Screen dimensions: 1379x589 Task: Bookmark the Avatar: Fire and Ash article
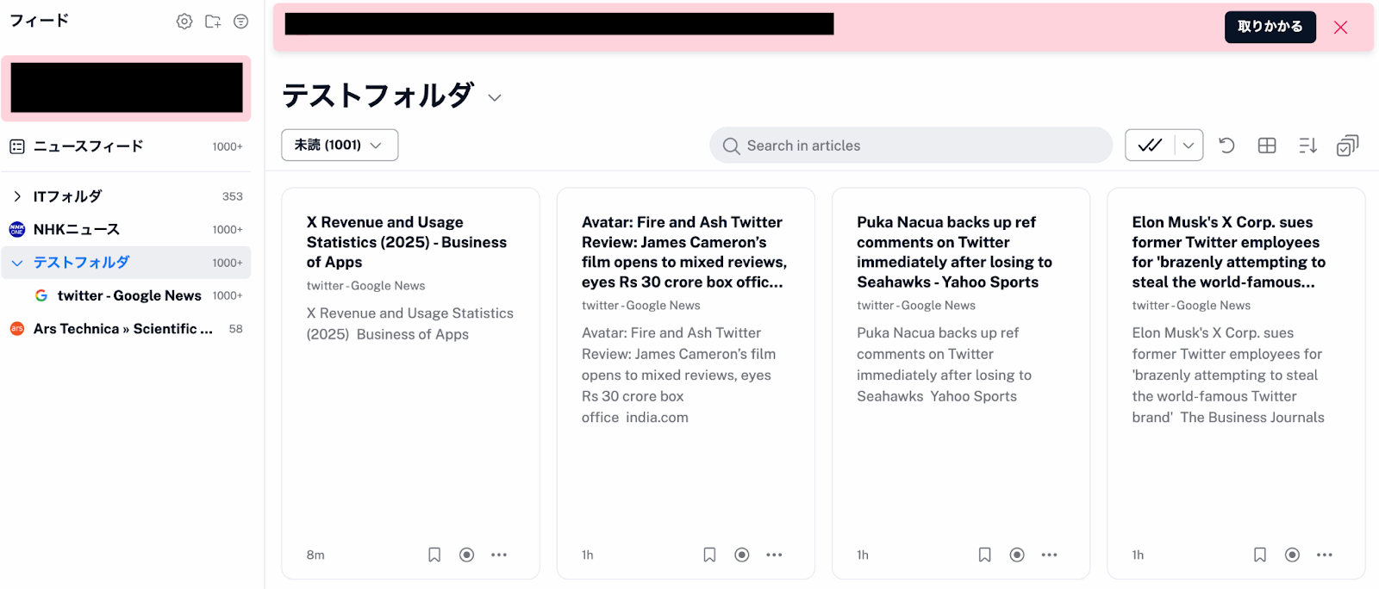pos(709,555)
